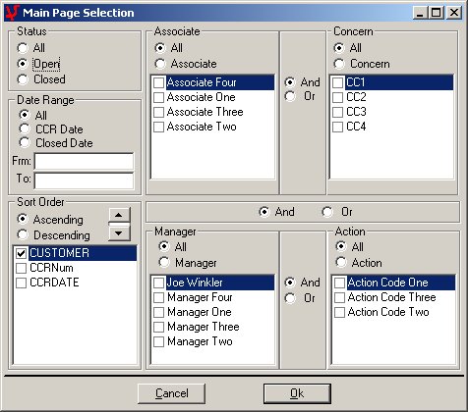Click the To date input field
Image resolution: width=468 pixels, height=412 pixels.
click(x=84, y=180)
